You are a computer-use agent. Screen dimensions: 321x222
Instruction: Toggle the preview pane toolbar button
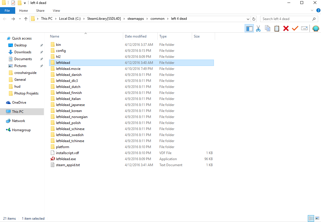pos(249,28)
